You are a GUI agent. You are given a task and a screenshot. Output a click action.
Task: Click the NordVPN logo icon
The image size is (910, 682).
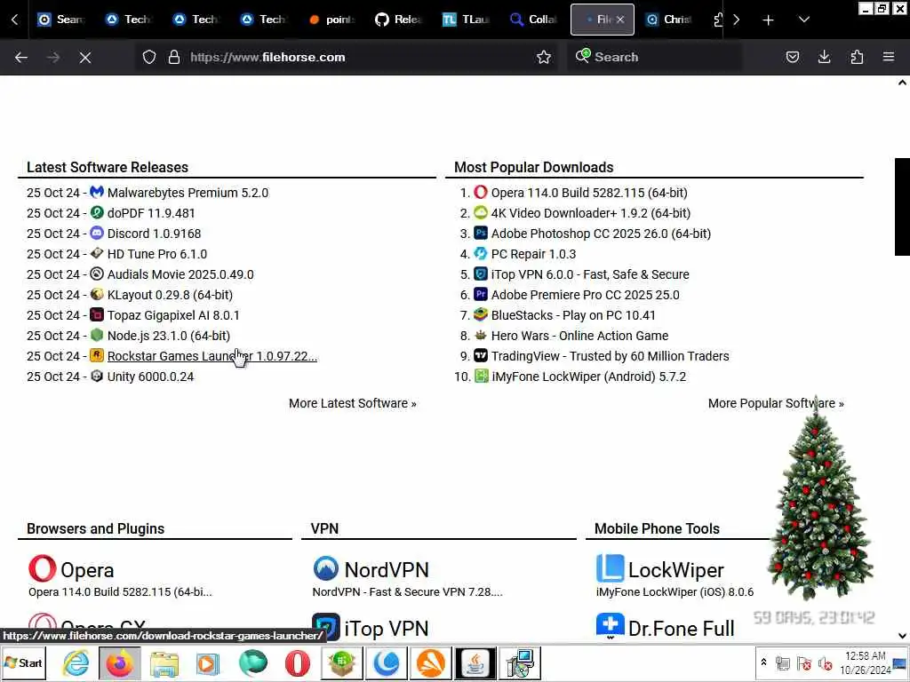click(326, 568)
